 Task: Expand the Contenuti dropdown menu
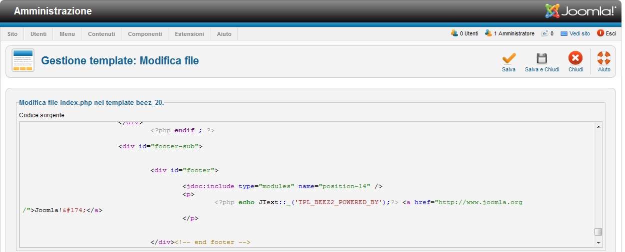[x=101, y=34]
